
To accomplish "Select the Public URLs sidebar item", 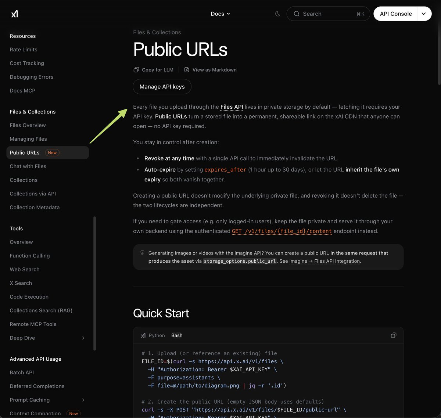I will pyautogui.click(x=48, y=153).
